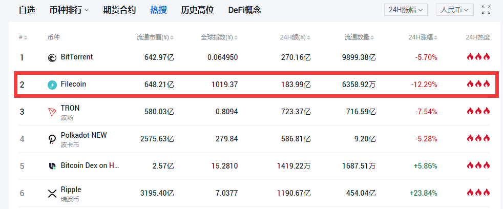Click Filecoin supply 6358.92万
This screenshot has height=209, width=503.
[x=359, y=85]
